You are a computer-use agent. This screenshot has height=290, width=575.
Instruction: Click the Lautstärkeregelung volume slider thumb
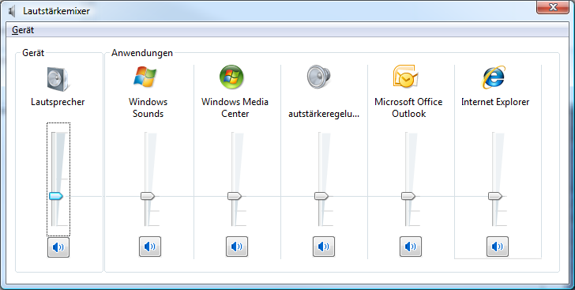[321, 196]
